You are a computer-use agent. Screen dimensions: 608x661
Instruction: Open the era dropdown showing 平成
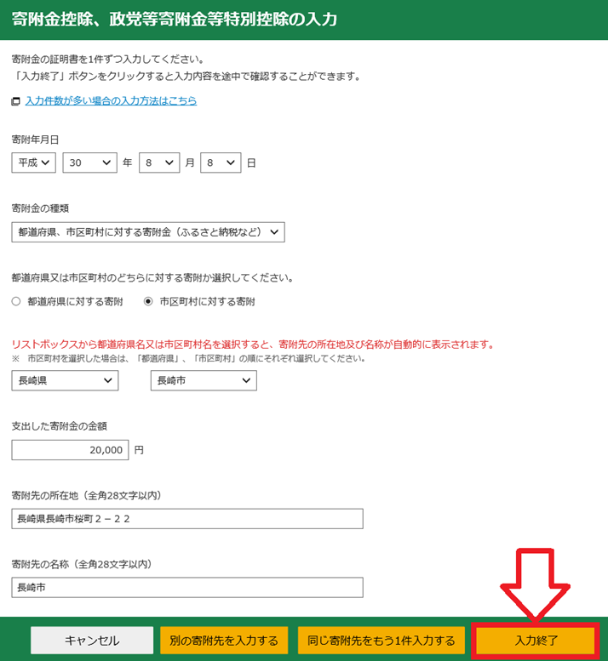pos(34,162)
